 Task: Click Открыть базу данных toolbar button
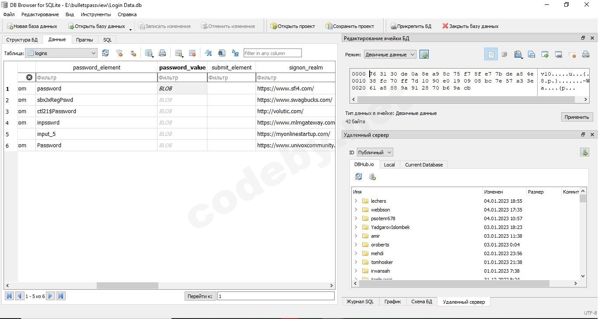point(97,26)
